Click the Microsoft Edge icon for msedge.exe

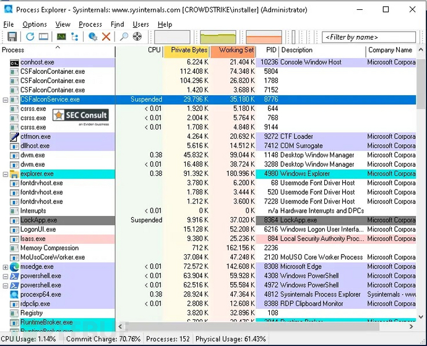[15, 267]
